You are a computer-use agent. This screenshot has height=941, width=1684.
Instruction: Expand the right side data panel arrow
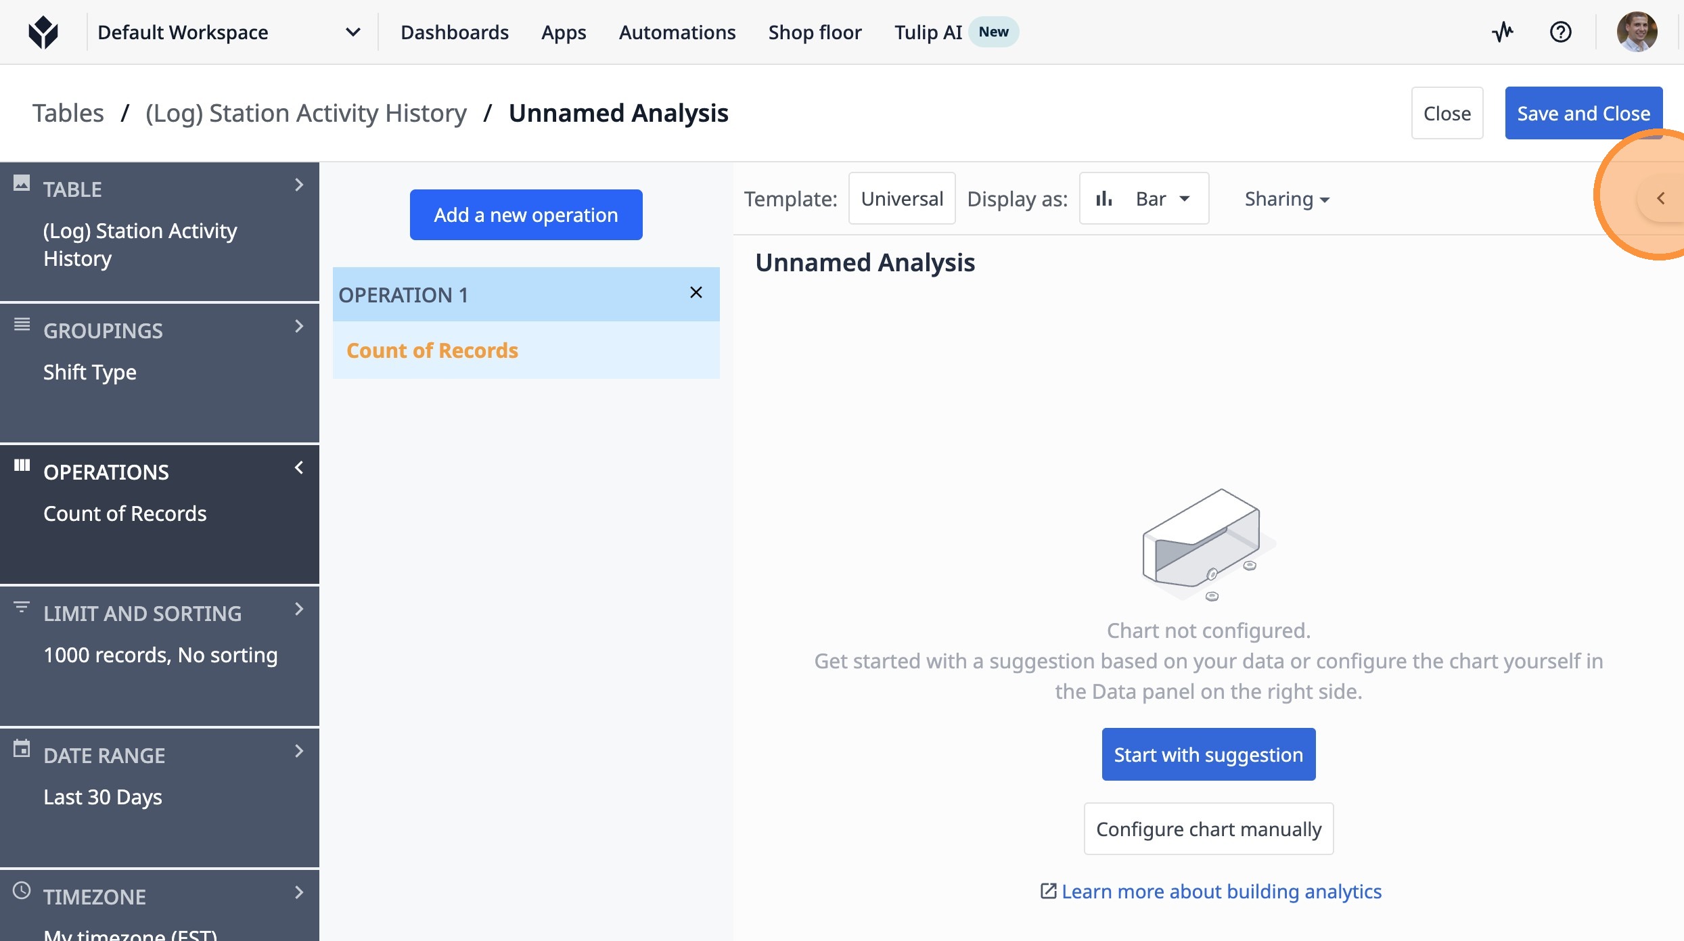pos(1660,198)
